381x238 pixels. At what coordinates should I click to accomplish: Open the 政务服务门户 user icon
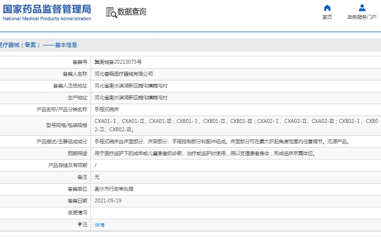(362, 8)
